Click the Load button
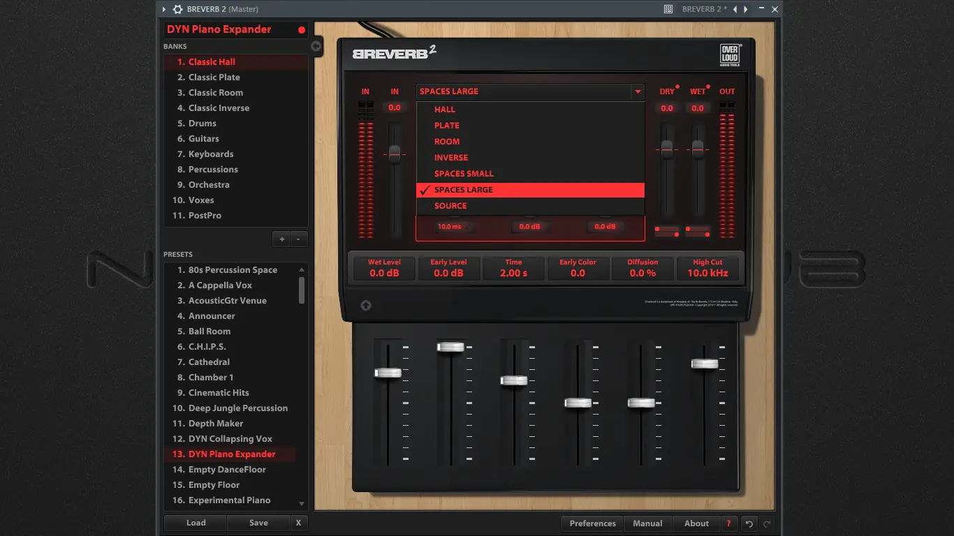 pos(196,523)
